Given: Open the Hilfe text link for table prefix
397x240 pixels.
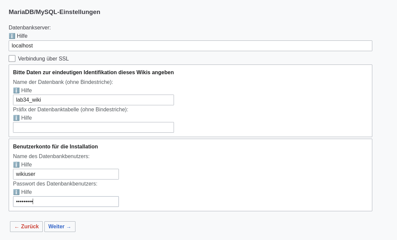Looking at the screenshot, I should tap(26, 118).
